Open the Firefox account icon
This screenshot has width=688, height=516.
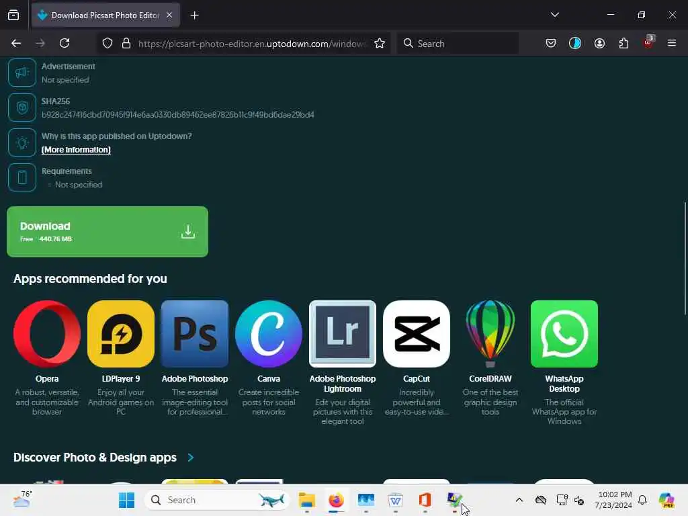(599, 43)
